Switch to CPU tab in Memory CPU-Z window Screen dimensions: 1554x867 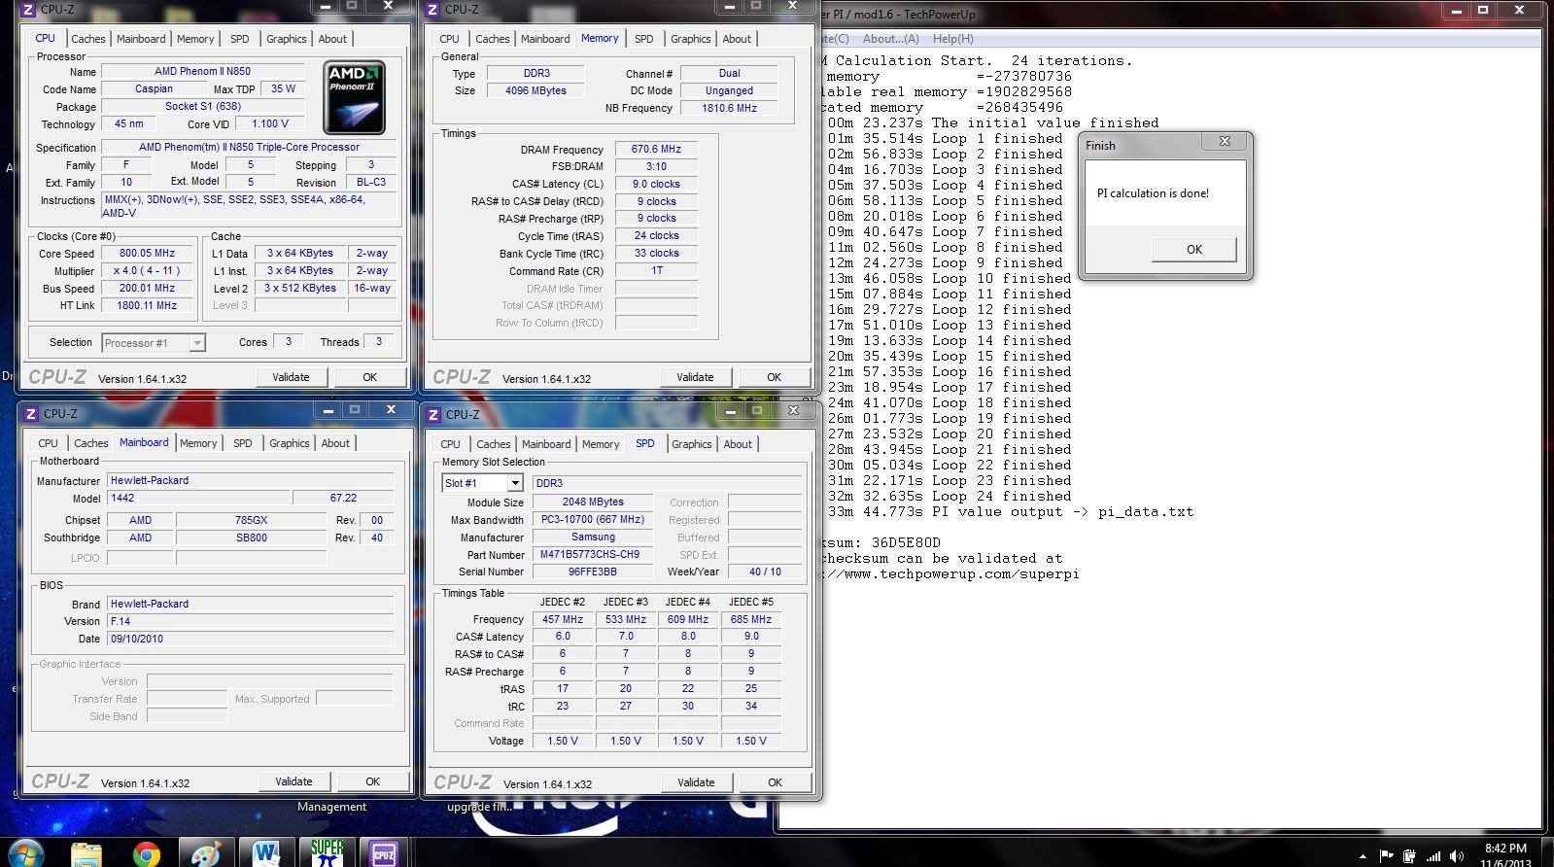pyautogui.click(x=449, y=39)
